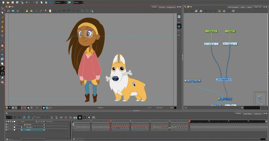Viewport: 269px width, 141px height.
Task: Open the Library tab in right panel
Action: [250, 7]
